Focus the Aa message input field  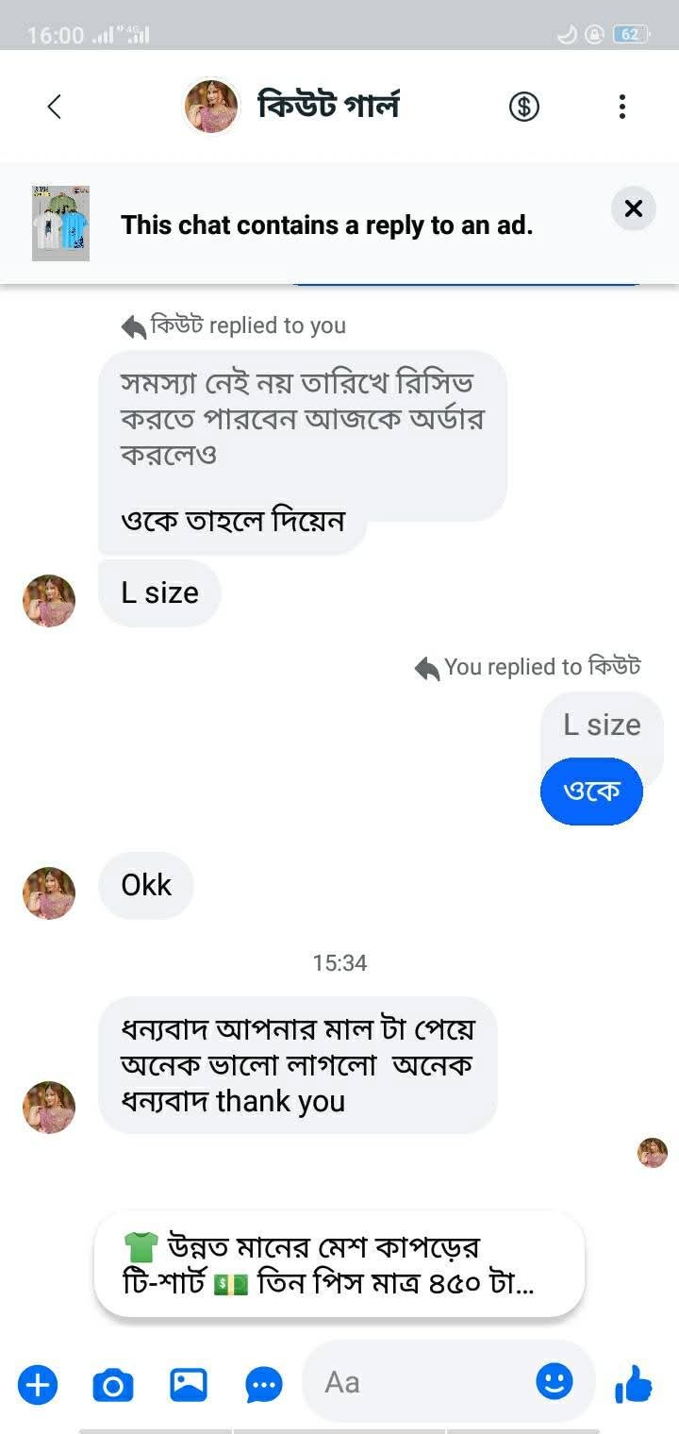coord(424,1382)
